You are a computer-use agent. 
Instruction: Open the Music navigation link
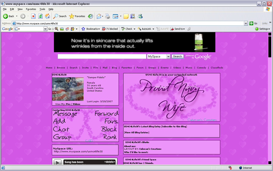click(189, 68)
